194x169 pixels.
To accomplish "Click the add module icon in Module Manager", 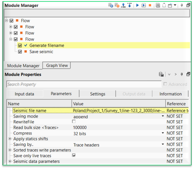I will coord(111,5).
